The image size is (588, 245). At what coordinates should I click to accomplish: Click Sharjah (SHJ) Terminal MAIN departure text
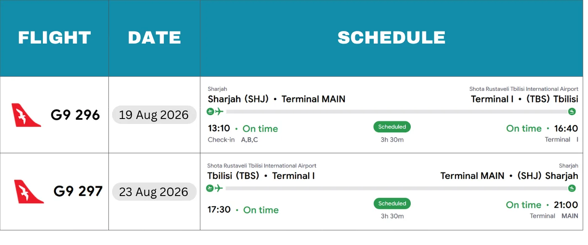pyautogui.click(x=276, y=99)
